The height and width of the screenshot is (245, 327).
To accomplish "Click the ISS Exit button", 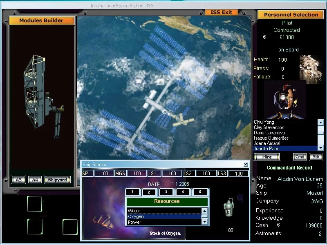I will tap(221, 12).
